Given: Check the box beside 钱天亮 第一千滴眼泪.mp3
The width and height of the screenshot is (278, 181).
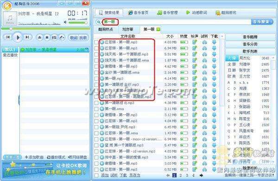Looking at the screenshot, I should pyautogui.click(x=96, y=54).
